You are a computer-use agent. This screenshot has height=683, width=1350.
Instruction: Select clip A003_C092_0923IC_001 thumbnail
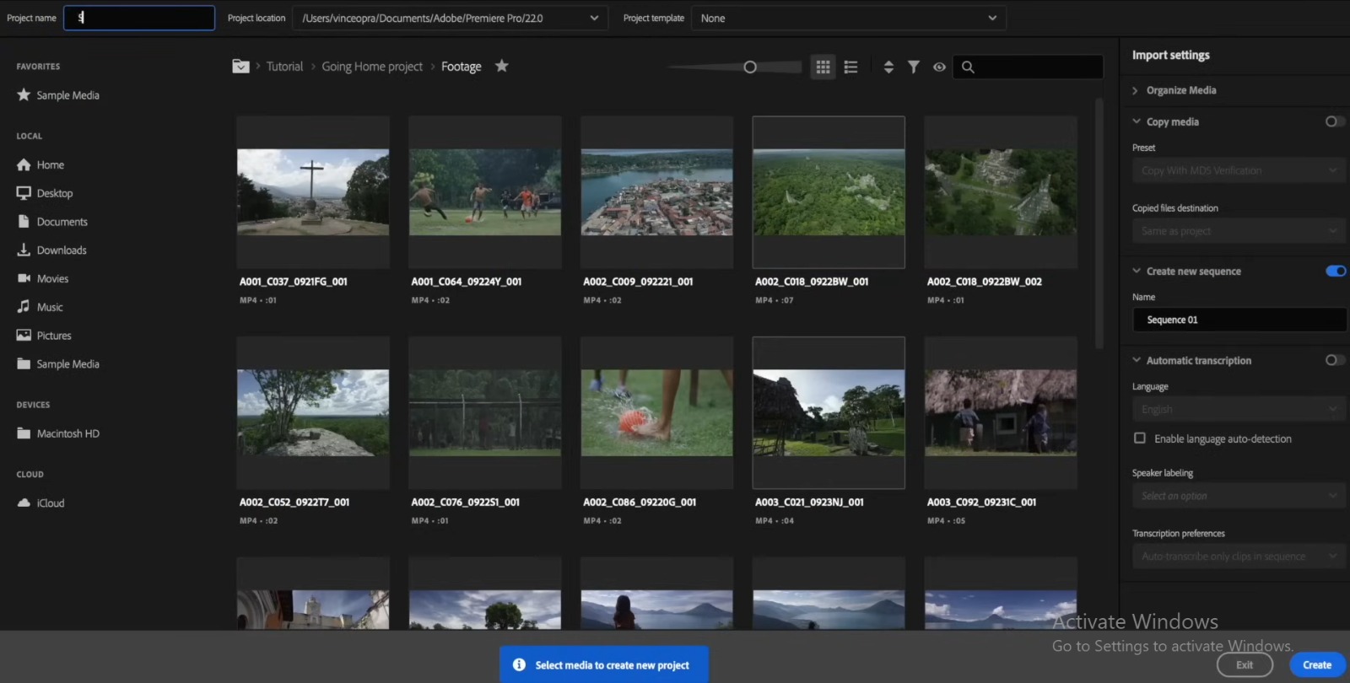[x=1001, y=413]
